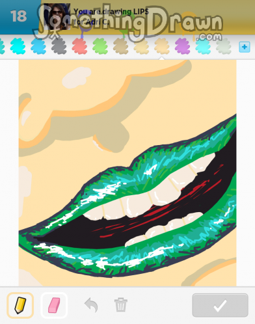Image resolution: width=255 pixels, height=324 pixels.
Task: Pick the light aqua color swatch
Action: click(203, 46)
